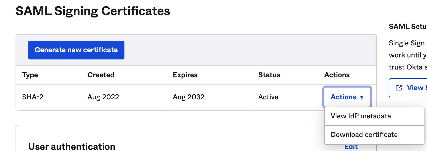Click Generate new certificate button
427x151 pixels.
click(76, 50)
